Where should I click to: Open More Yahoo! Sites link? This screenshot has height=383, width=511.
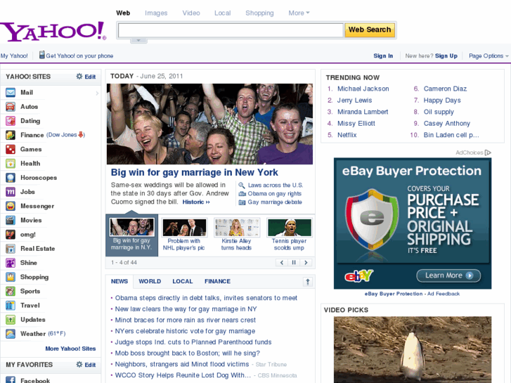coord(70,349)
